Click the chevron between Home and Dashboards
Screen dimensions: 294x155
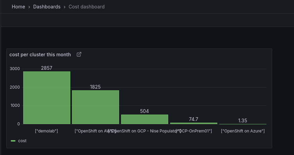coord(29,7)
